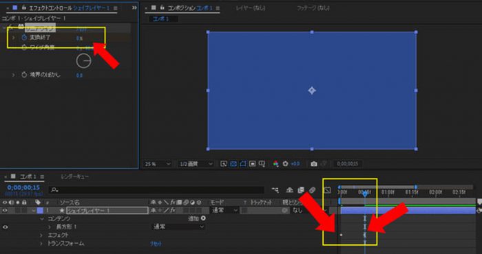The height and width of the screenshot is (254, 482).
Task: Open grid and guide options icon
Action: pyautogui.click(x=262, y=164)
